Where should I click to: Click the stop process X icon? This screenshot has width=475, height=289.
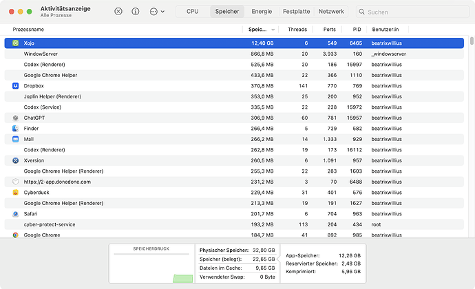click(x=118, y=12)
